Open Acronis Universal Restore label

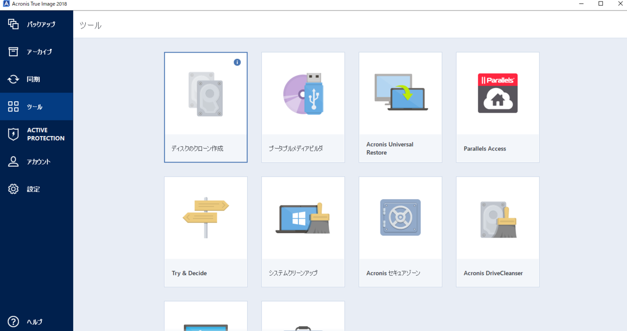390,149
